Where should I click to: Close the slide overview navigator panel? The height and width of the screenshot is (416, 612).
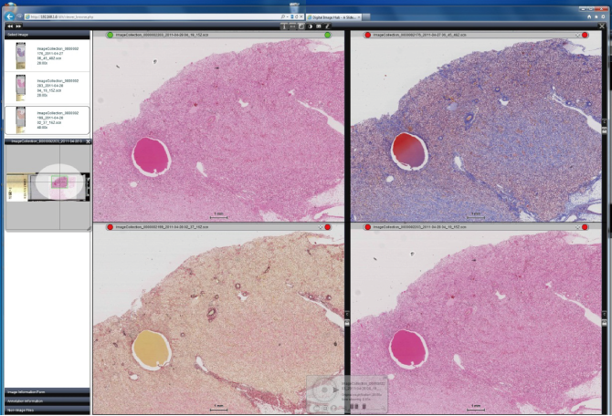click(86, 141)
